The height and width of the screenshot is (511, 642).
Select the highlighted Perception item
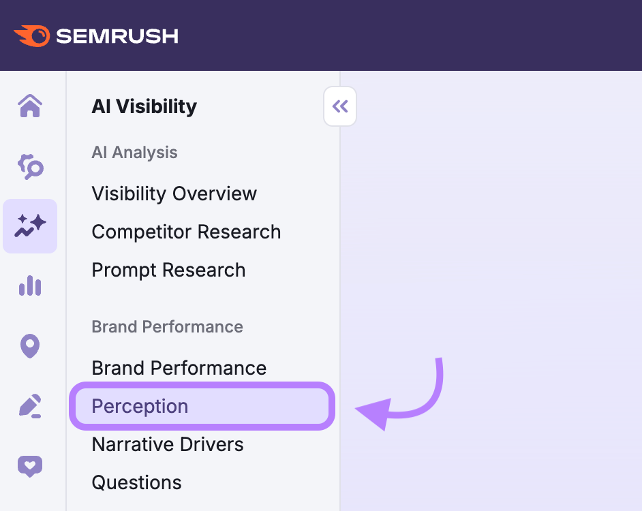coord(140,406)
